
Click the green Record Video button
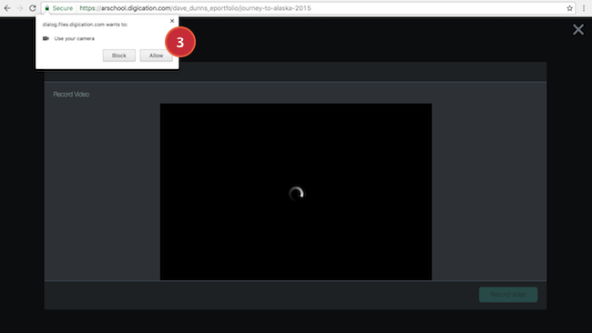508,295
